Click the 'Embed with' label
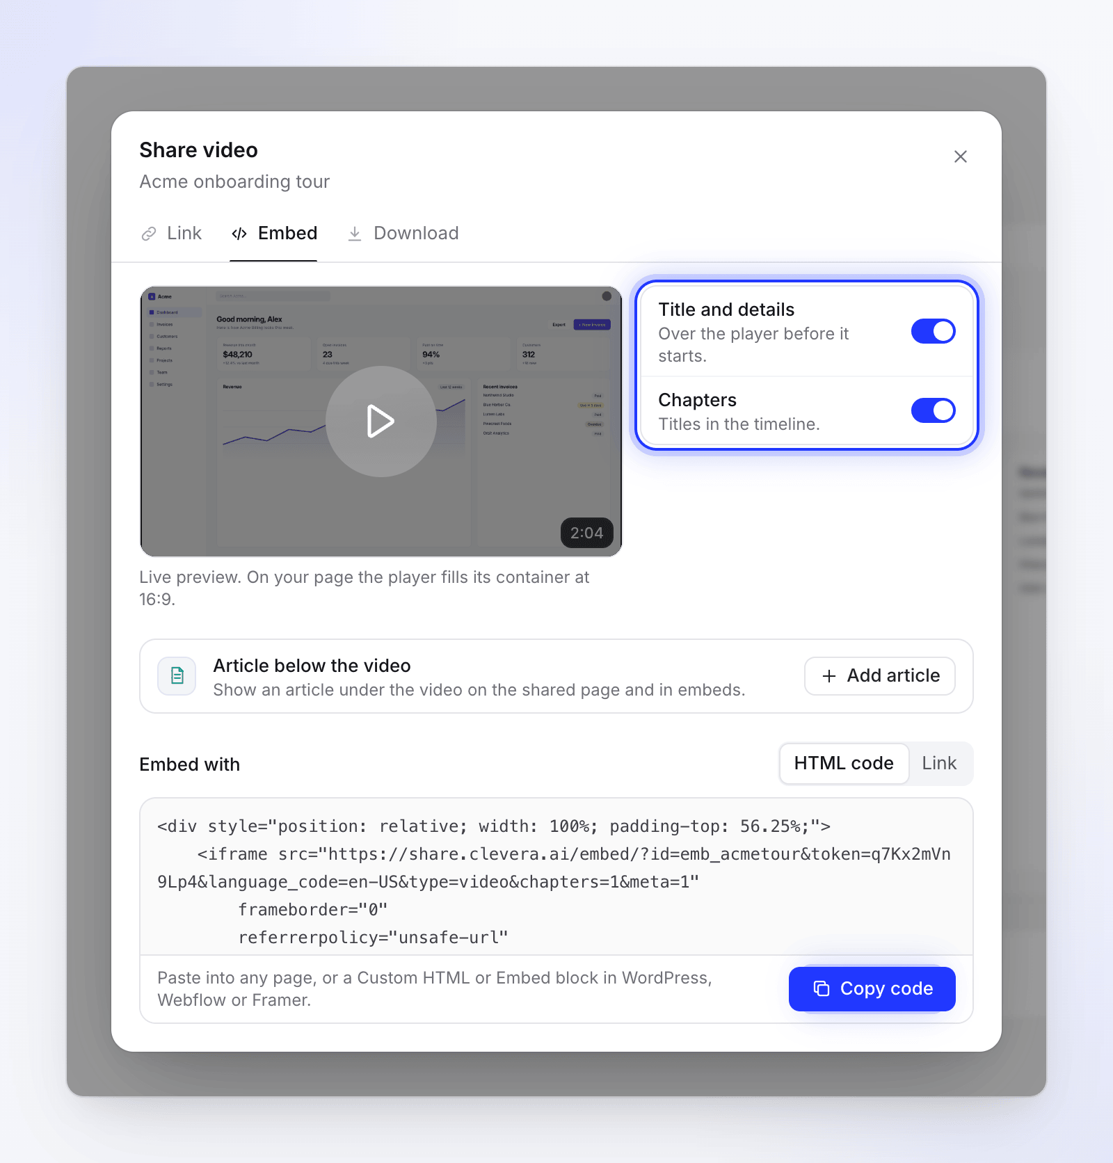1113x1163 pixels. [x=189, y=764]
